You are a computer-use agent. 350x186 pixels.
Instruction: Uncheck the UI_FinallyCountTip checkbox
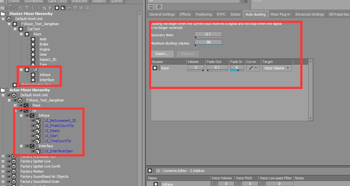(x=33, y=126)
